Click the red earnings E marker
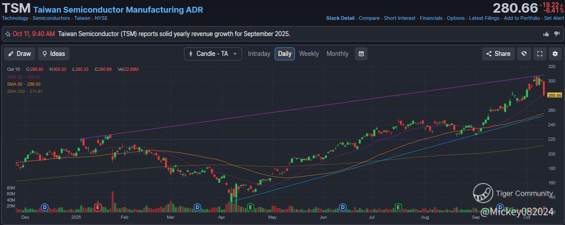Image resolution: width=565 pixels, height=225 pixels. point(97,207)
